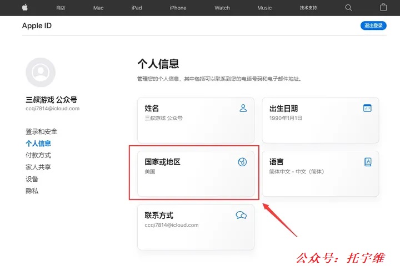
Task: Click the 简体中文 - 中文 (简体) language value
Action: 297,171
